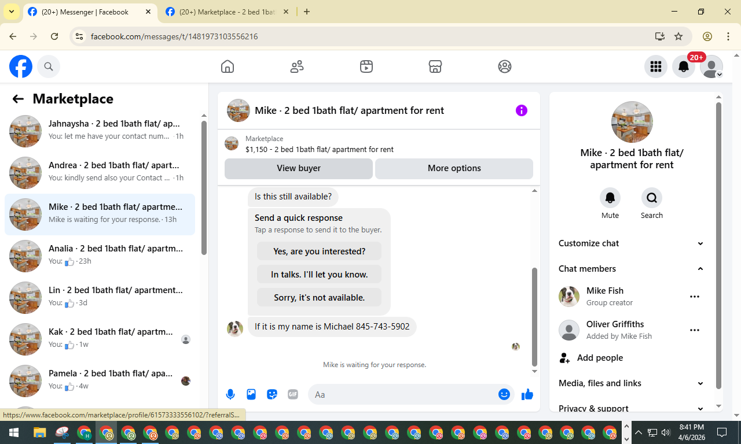Expand Media, files and links section
Viewport: 741px width, 444px height.
[x=632, y=383]
